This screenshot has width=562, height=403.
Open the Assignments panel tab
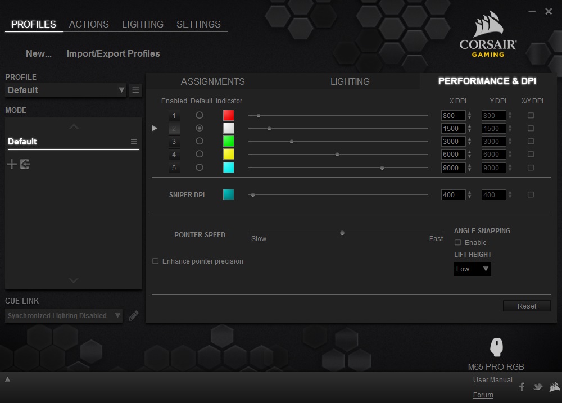click(x=213, y=81)
